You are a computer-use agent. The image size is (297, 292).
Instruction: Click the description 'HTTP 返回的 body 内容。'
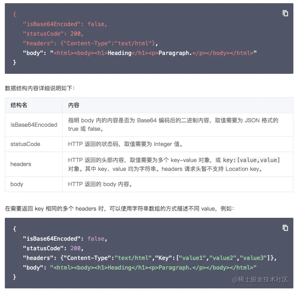[x=100, y=184]
